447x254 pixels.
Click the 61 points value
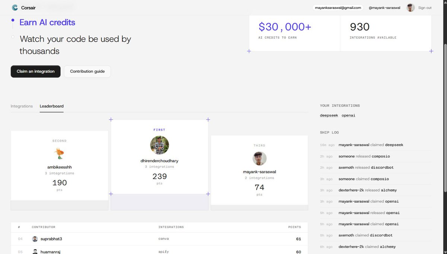coord(298,239)
